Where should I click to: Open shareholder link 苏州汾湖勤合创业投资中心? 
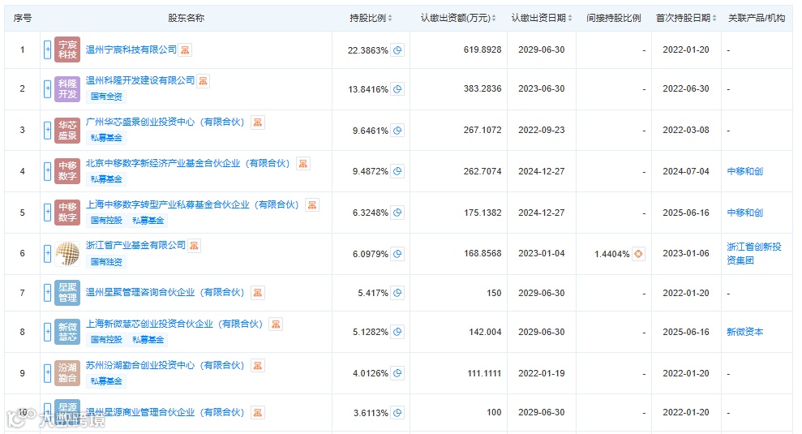165,365
